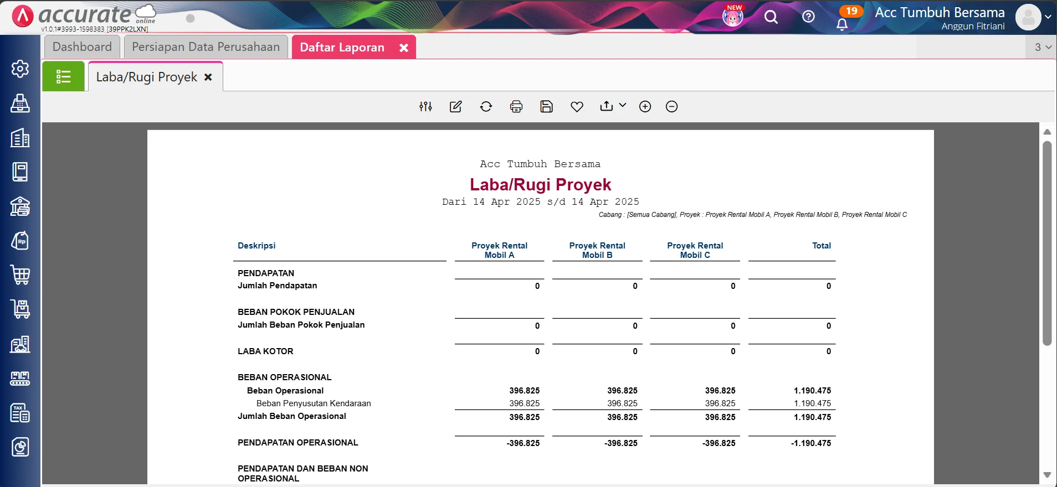Viewport: 1057px width, 487px height.
Task: Save the report with the floppy disk icon
Action: pyautogui.click(x=547, y=107)
